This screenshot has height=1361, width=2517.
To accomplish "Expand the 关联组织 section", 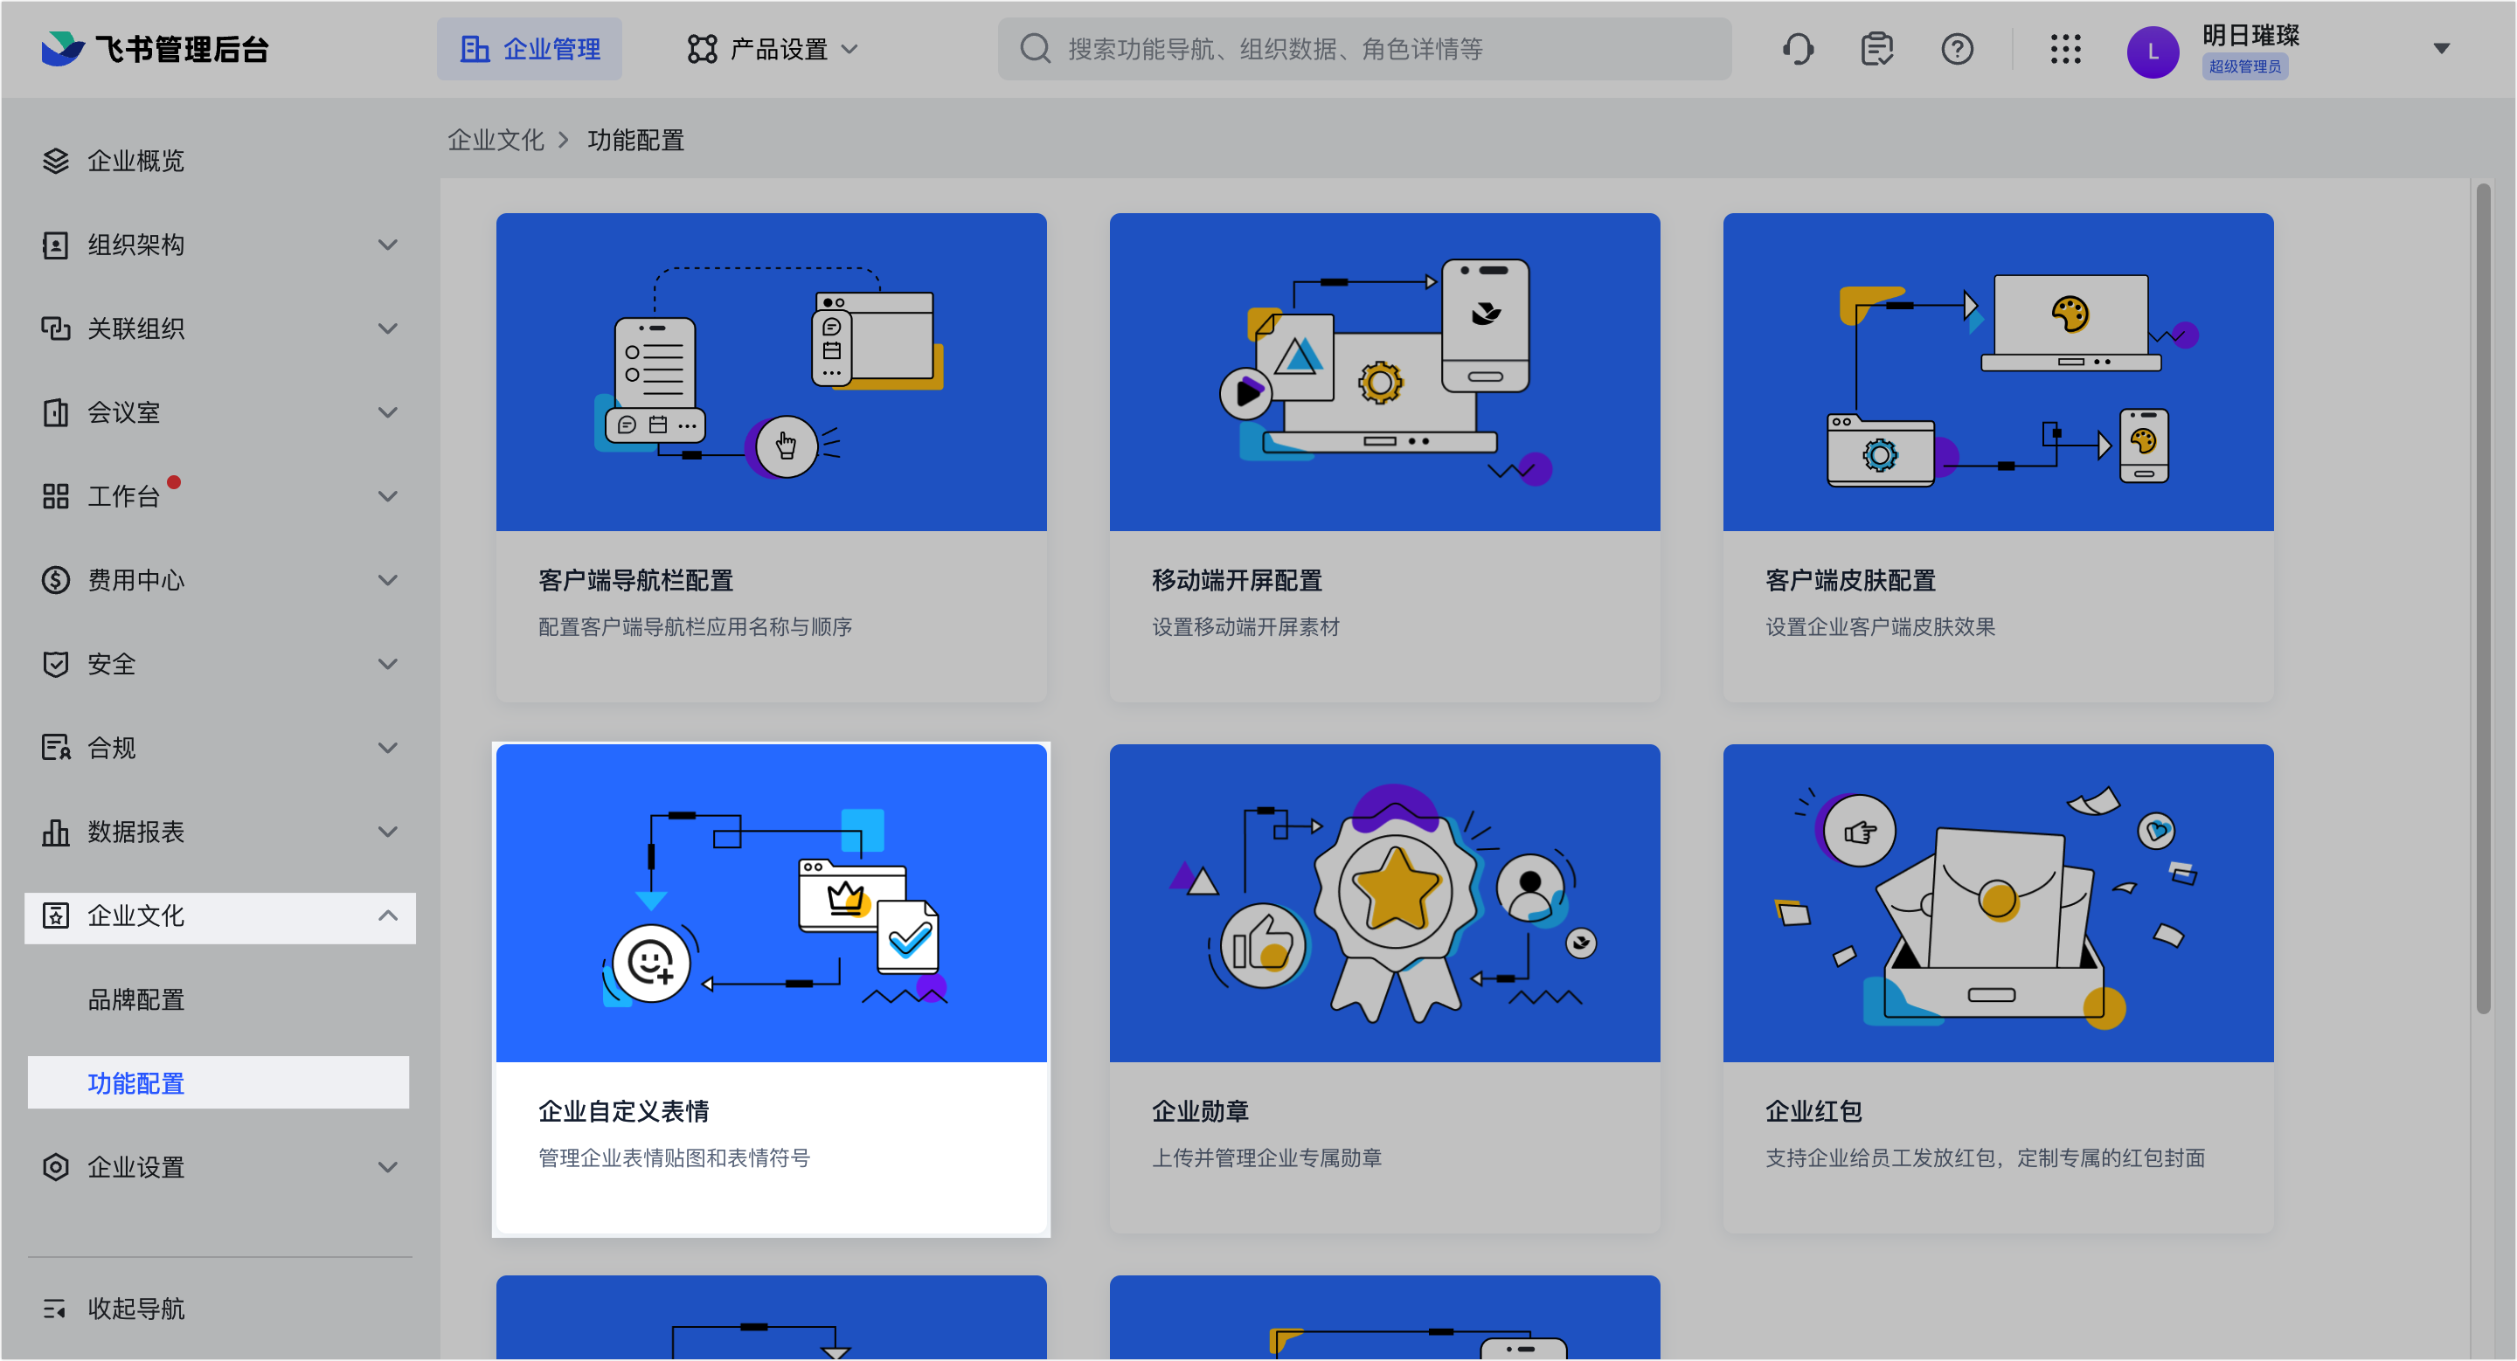I will 388,328.
